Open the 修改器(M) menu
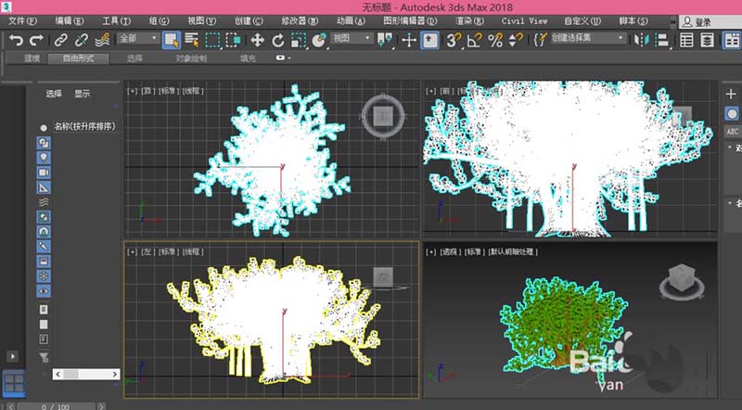Viewport: 742px width, 410px height. click(300, 20)
